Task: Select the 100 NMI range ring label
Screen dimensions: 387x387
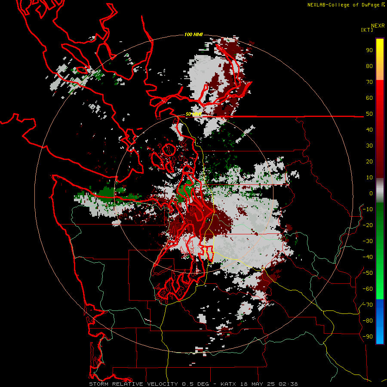Action: click(x=193, y=34)
